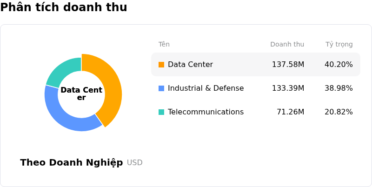Screen dimensions: 372x187
Task: Click the Data Center label in donut center
Action: click(x=81, y=94)
